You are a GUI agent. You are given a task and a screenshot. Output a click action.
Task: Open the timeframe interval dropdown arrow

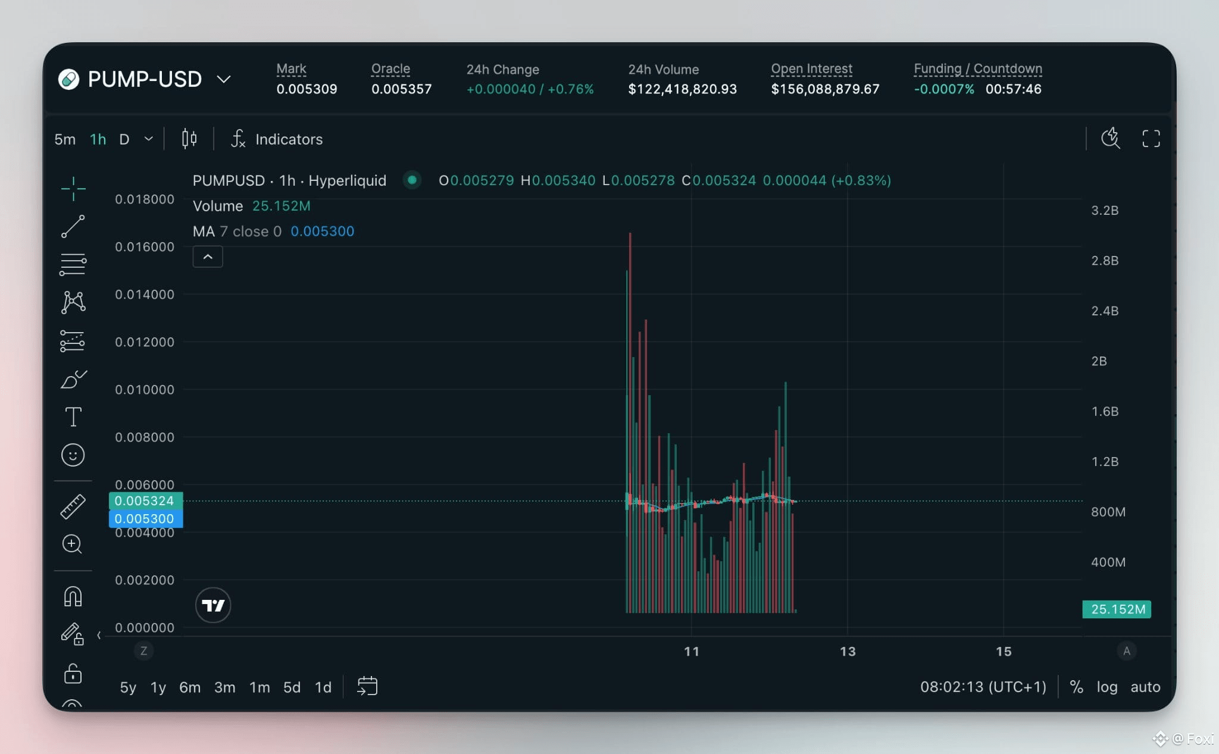tap(149, 139)
